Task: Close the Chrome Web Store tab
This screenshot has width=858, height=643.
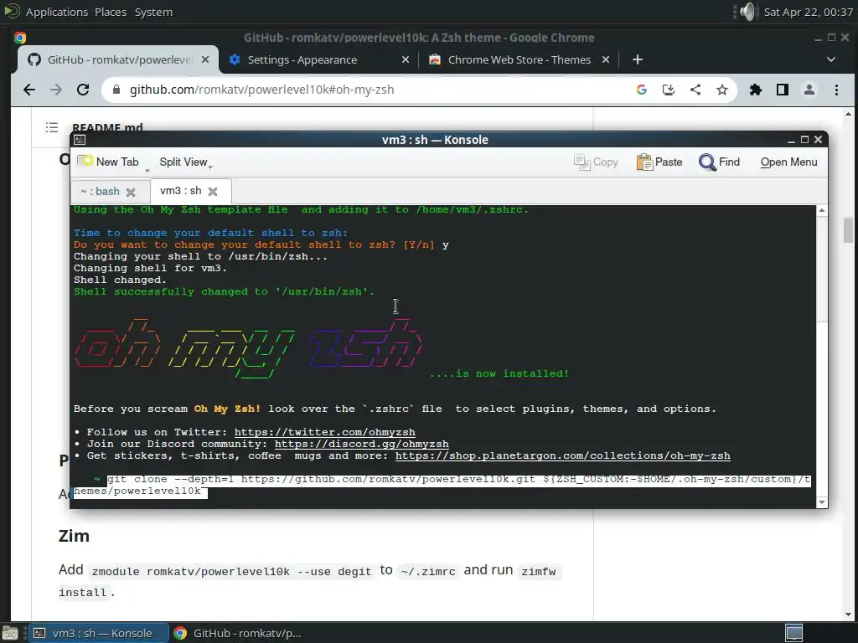Action: pyautogui.click(x=606, y=59)
